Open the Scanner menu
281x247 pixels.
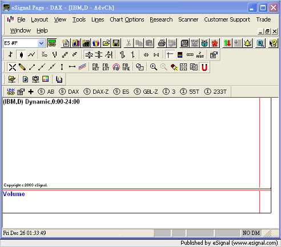(188, 19)
